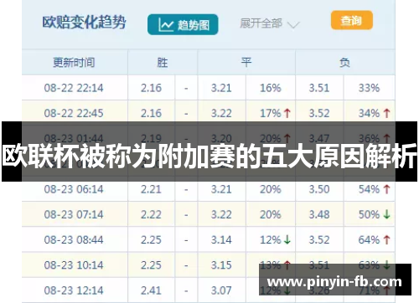Image resolution: width=419 pixels, height=303 pixels.
Task: Click the orange 查询 button
Action: [352, 20]
